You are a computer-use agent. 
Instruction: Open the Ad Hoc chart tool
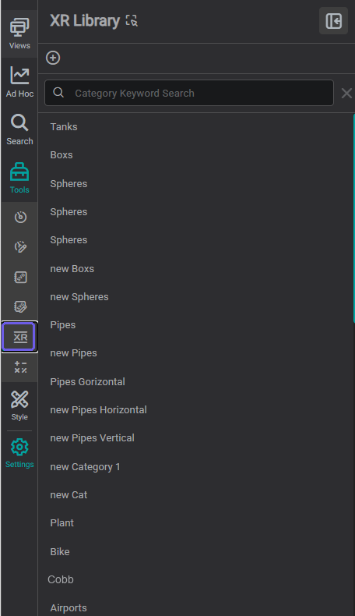point(19,82)
